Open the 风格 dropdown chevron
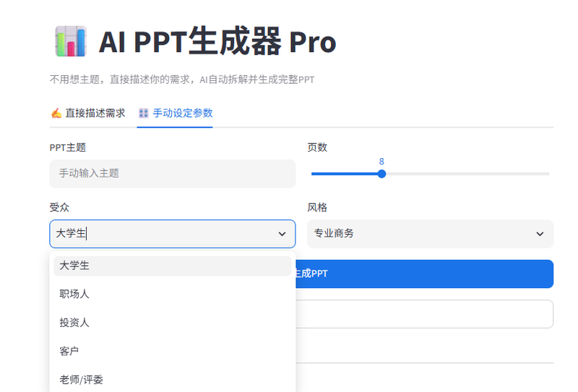The height and width of the screenshot is (392, 578). pyautogui.click(x=540, y=234)
